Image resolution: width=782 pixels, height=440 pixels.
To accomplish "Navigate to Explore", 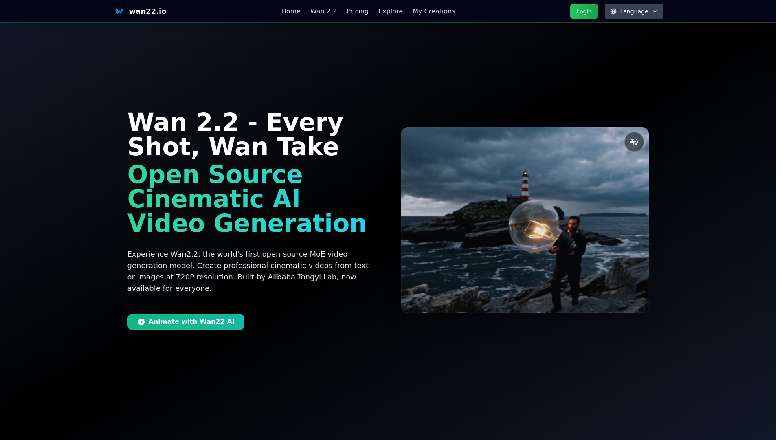I will [x=390, y=11].
